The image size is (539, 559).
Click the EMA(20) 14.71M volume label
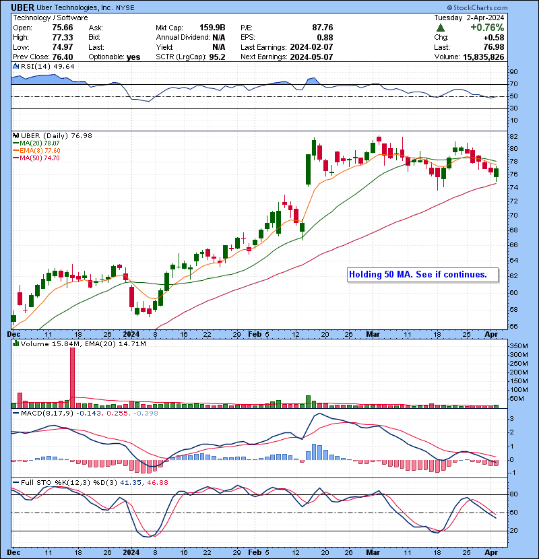point(114,343)
